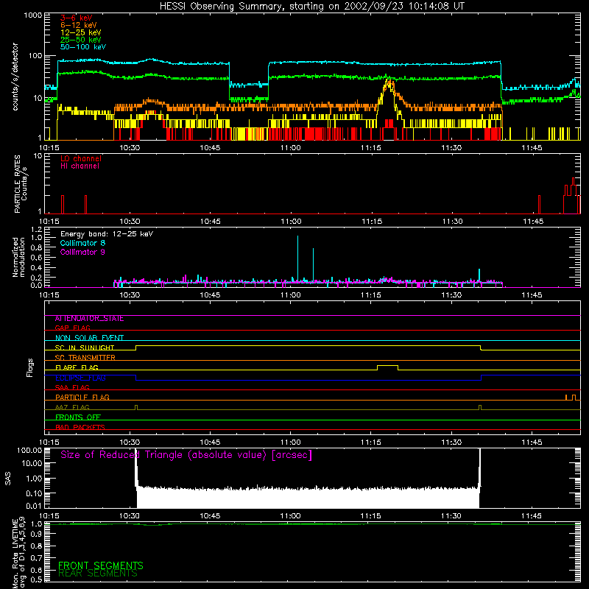Select the REAR SEGMENTS legend label
589x589 pixels.
98,574
